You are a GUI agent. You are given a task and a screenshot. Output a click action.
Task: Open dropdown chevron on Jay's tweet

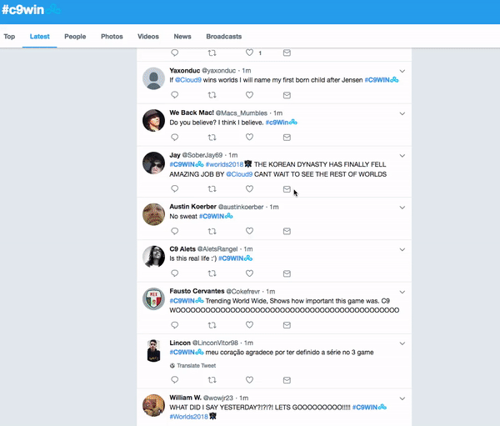(x=402, y=156)
